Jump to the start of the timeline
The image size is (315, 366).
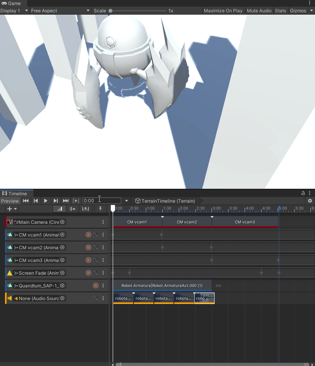26,201
